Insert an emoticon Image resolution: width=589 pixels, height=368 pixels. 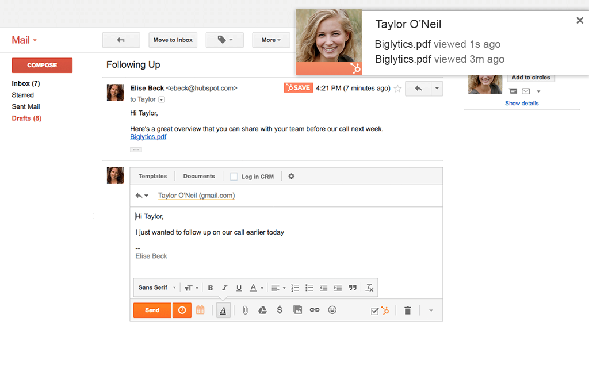coord(332,310)
